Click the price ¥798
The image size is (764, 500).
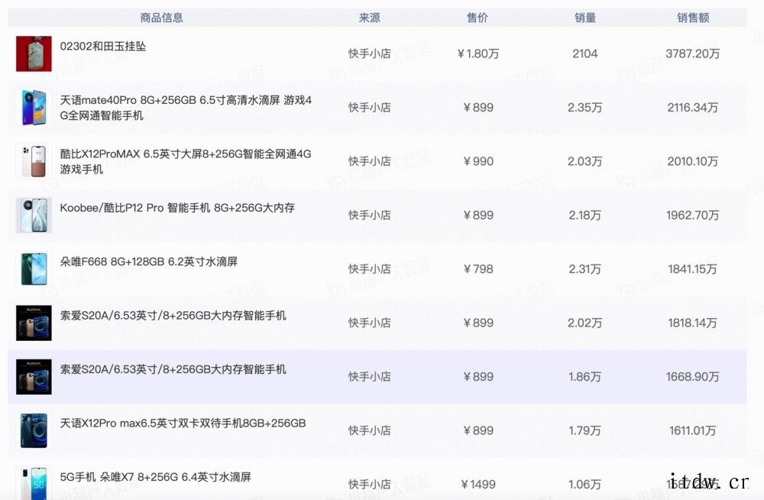(478, 269)
